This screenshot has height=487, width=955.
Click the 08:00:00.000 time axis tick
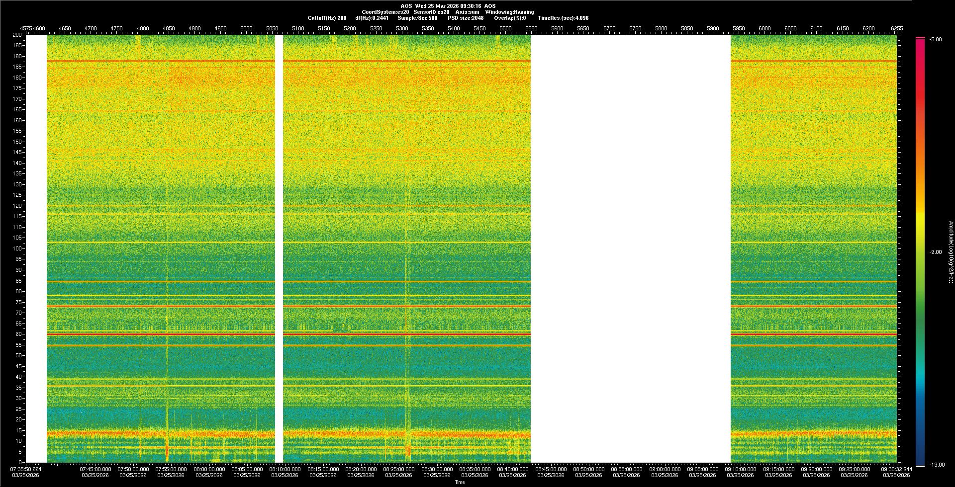209,469
